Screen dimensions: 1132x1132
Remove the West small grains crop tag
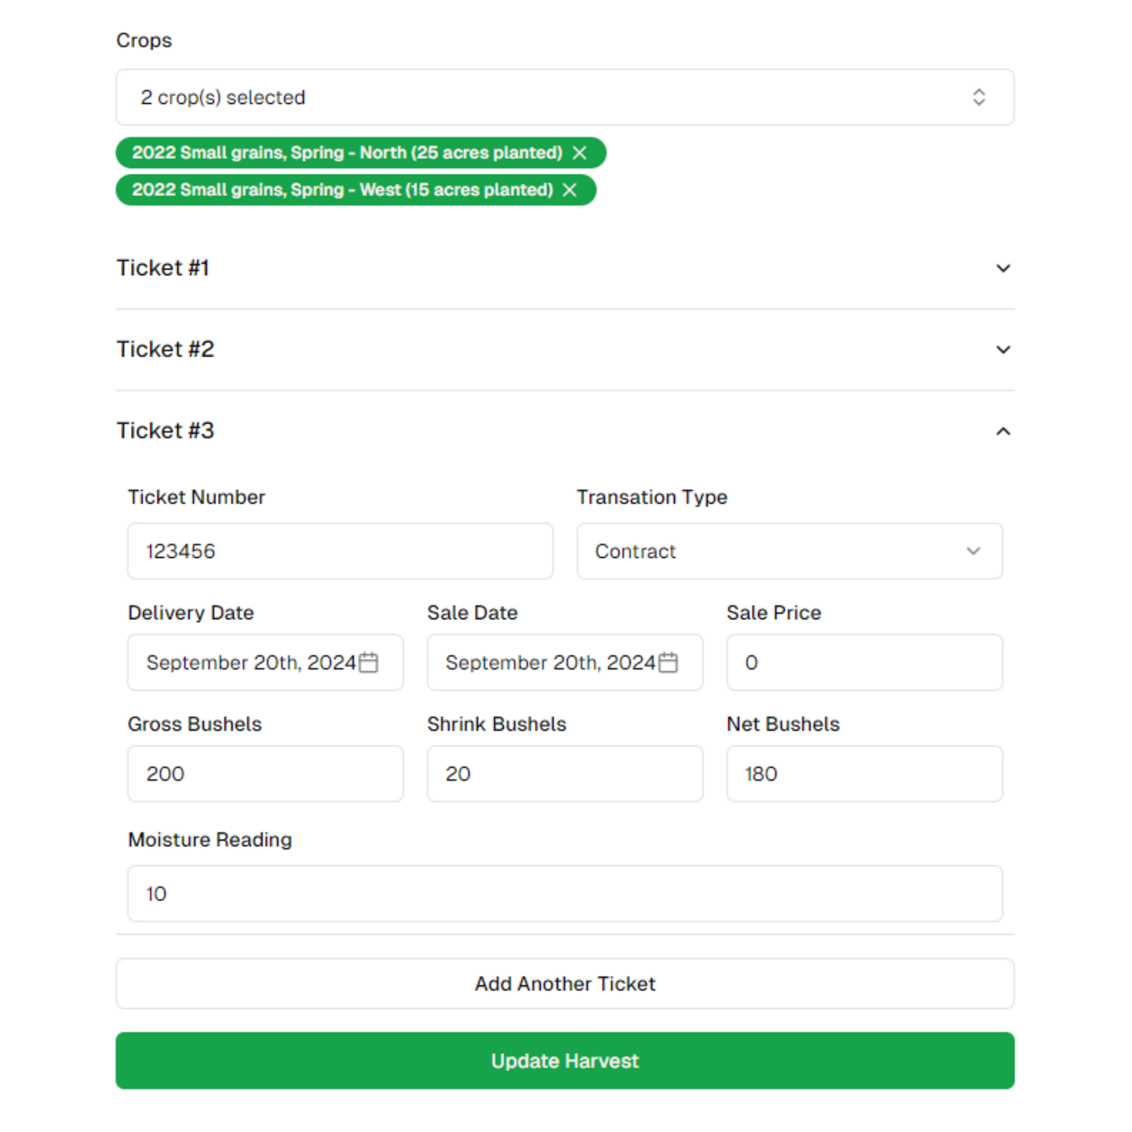570,190
